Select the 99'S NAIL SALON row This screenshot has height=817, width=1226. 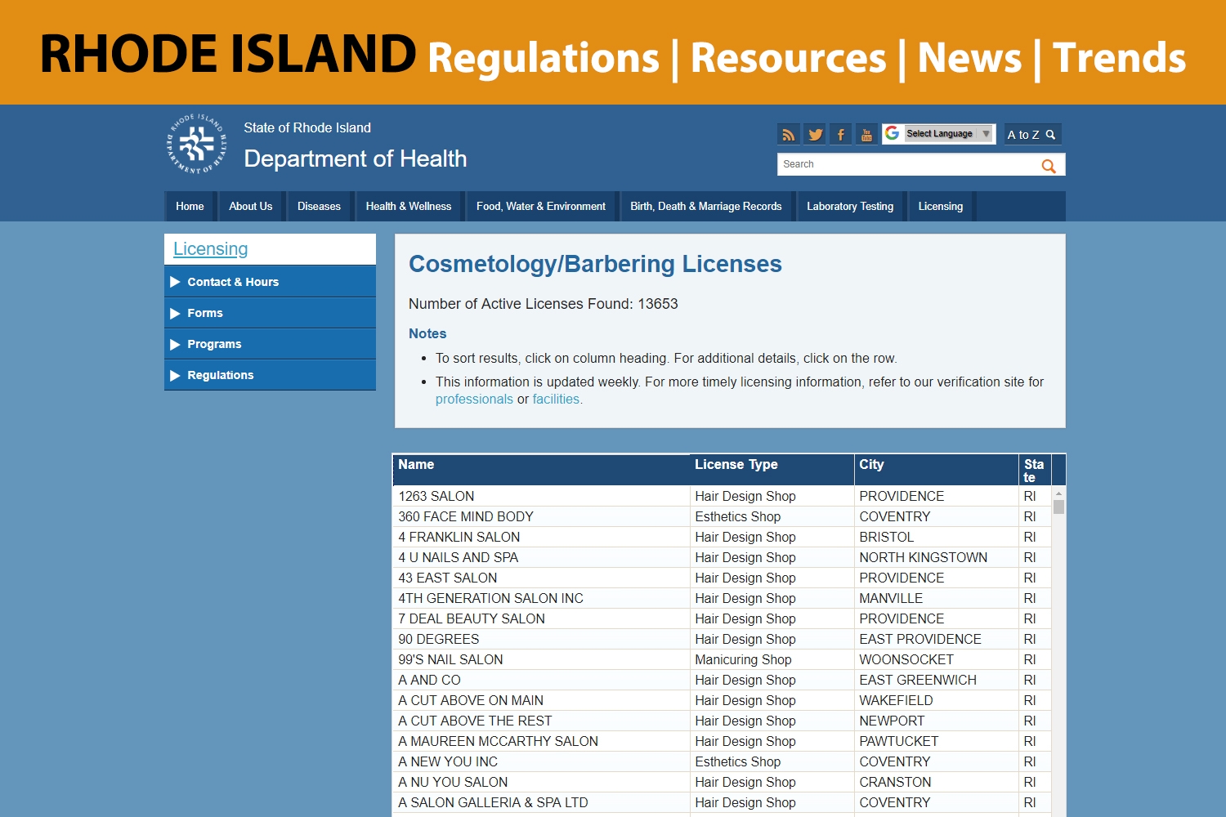722,659
